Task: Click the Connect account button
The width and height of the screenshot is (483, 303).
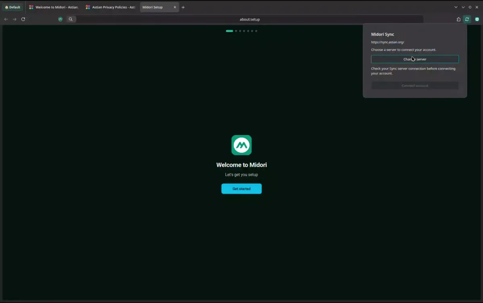Action: click(415, 86)
